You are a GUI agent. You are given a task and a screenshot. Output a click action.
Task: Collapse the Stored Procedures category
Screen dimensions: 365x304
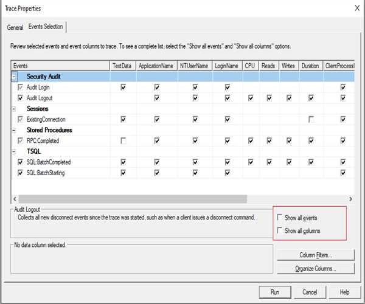coord(14,130)
